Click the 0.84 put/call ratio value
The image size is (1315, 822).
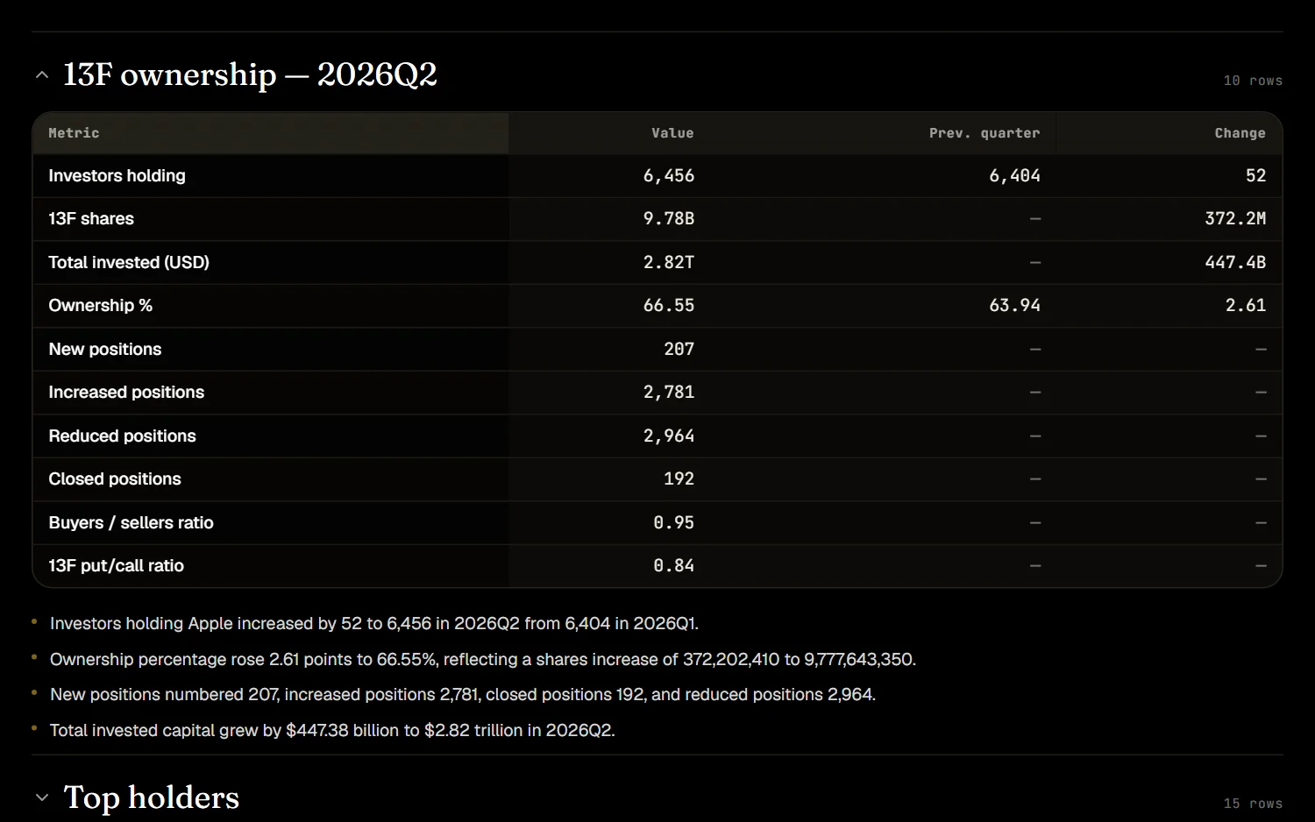tap(674, 566)
